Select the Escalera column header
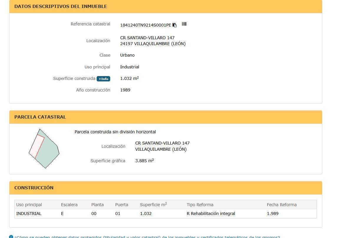The height and width of the screenshot is (238, 350). coord(69,205)
